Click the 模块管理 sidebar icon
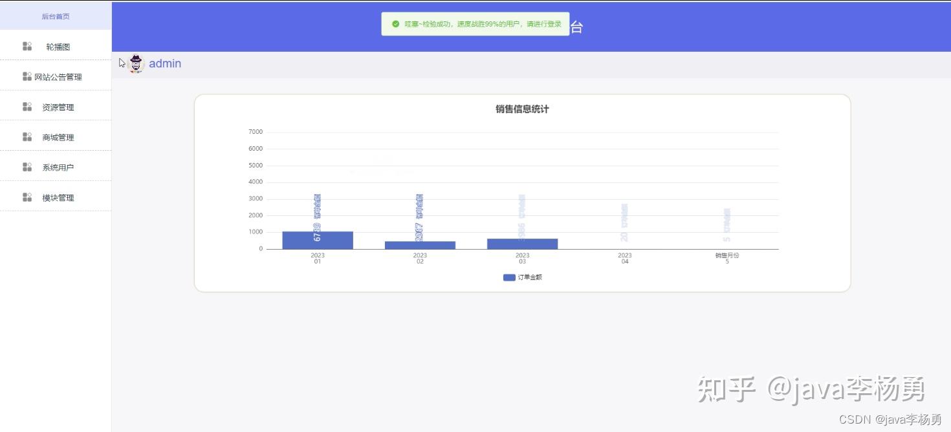 coord(27,197)
